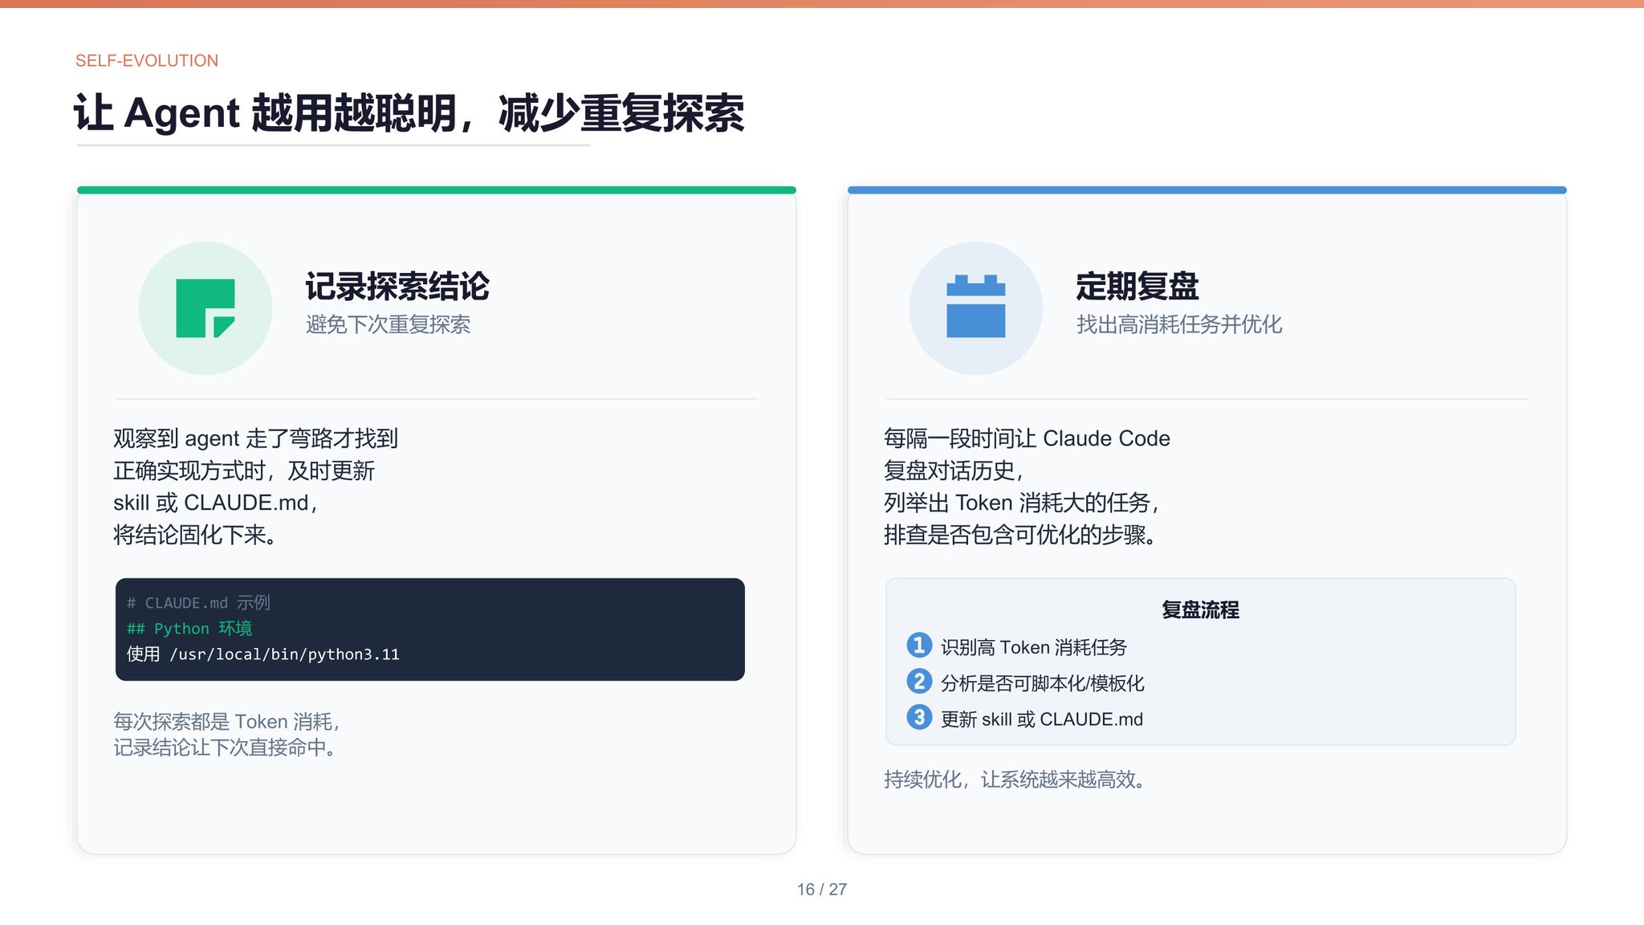Click numbered circle 1 in 复盘流程
The height and width of the screenshot is (925, 1644).
(919, 646)
